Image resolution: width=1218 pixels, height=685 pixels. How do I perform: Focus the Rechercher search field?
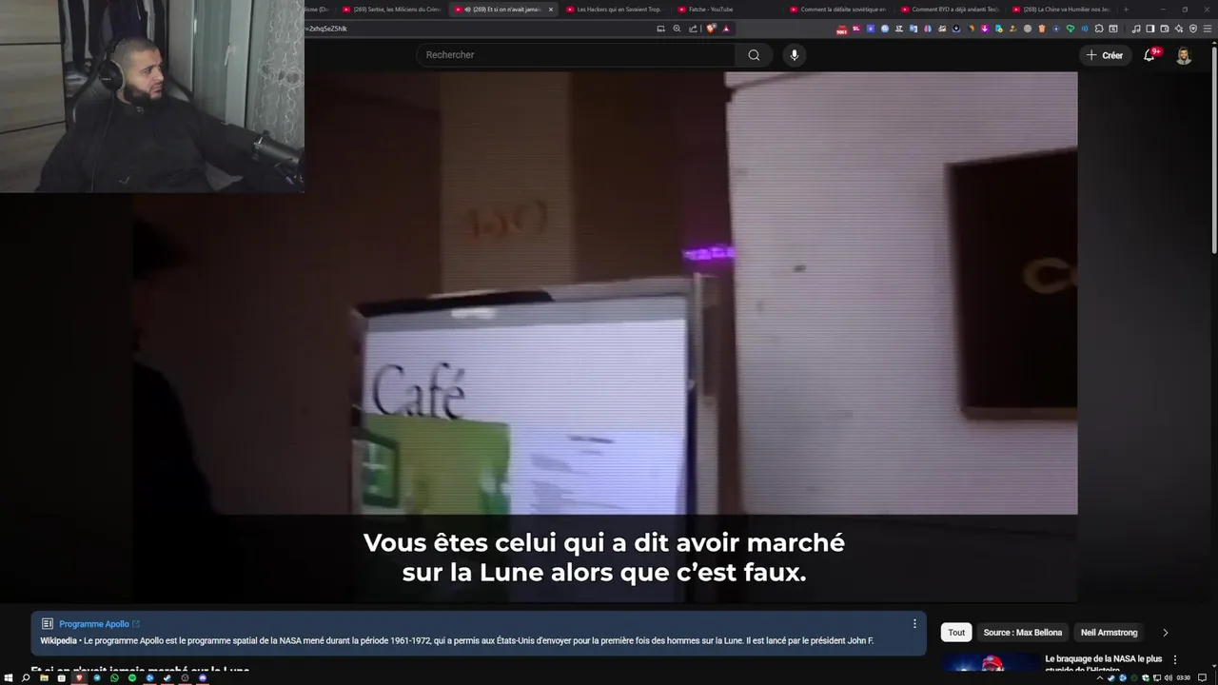576,55
